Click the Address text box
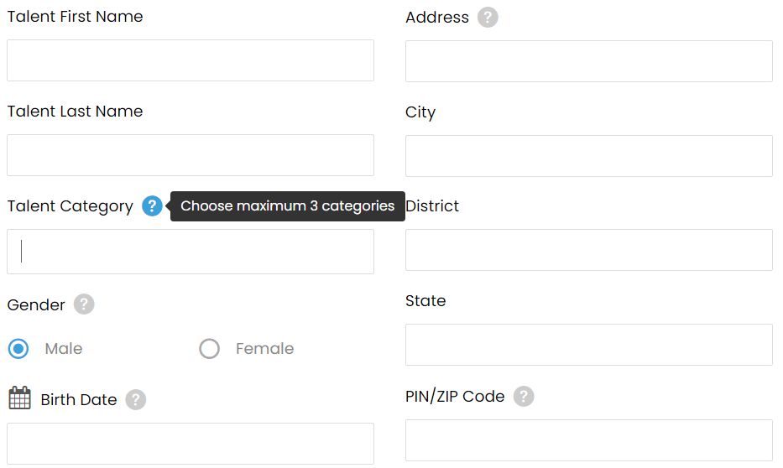 (589, 61)
